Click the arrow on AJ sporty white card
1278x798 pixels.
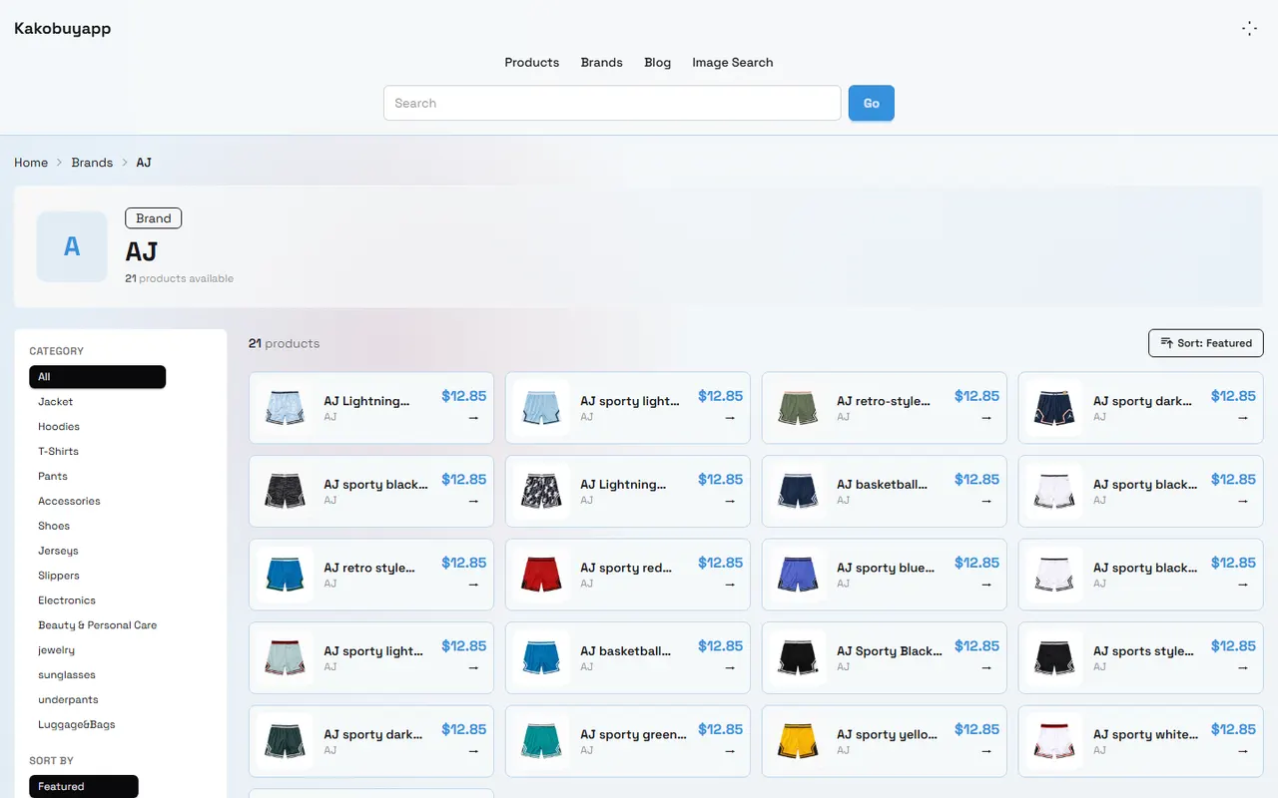[x=1243, y=751]
